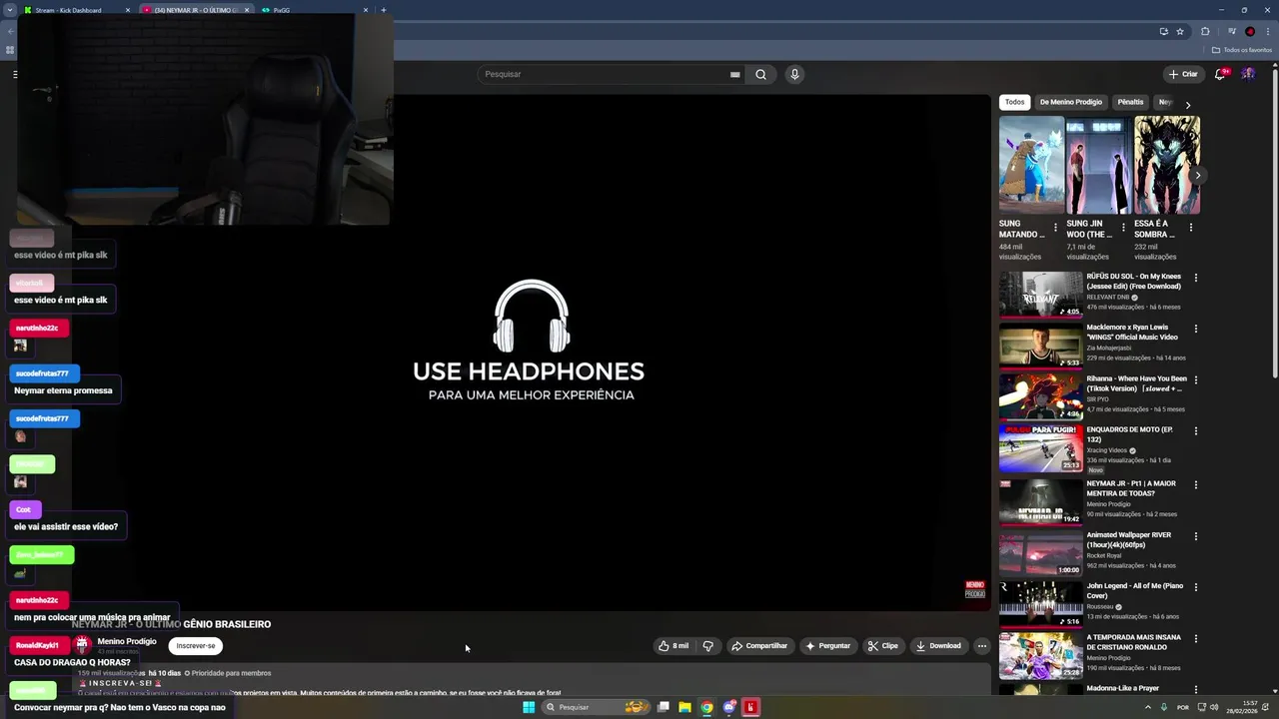Dislike the video with thumbs-down button

click(708, 646)
